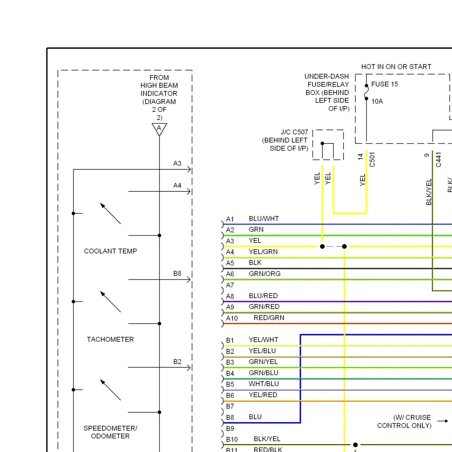Click the tachometer gauge needle arrow

110,302
